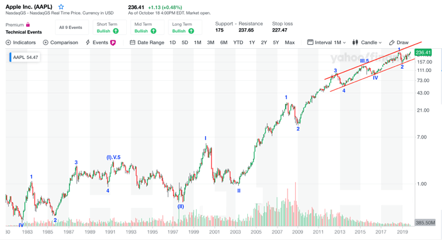This screenshot has height=240, width=442.
Task: Click the III.5 wave annotation near 2015
Action: (x=364, y=61)
